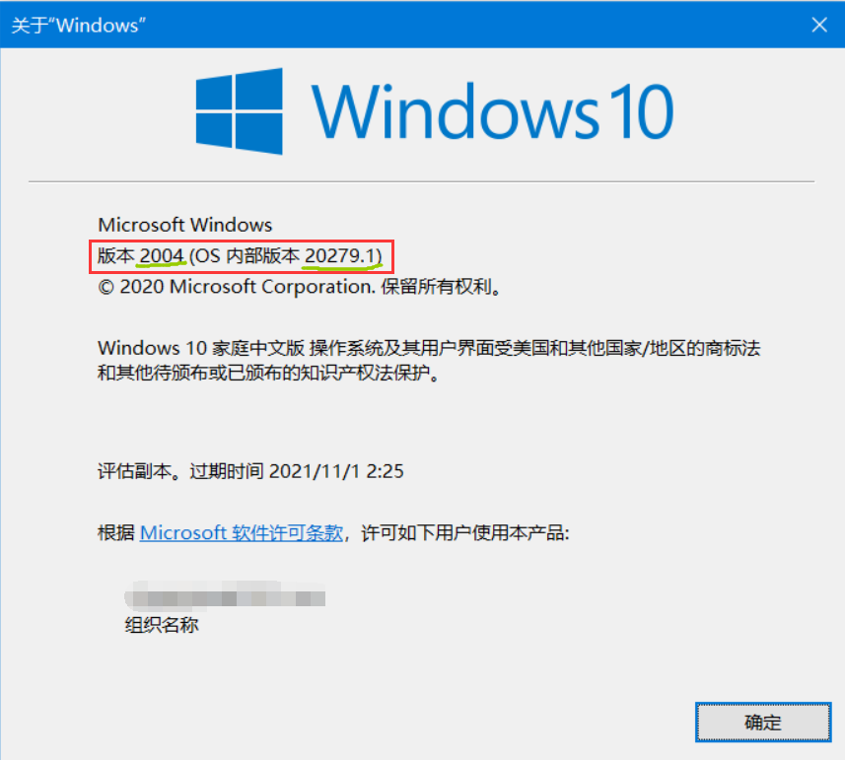Open the Microsoft 软件许可条款 link

(x=242, y=532)
